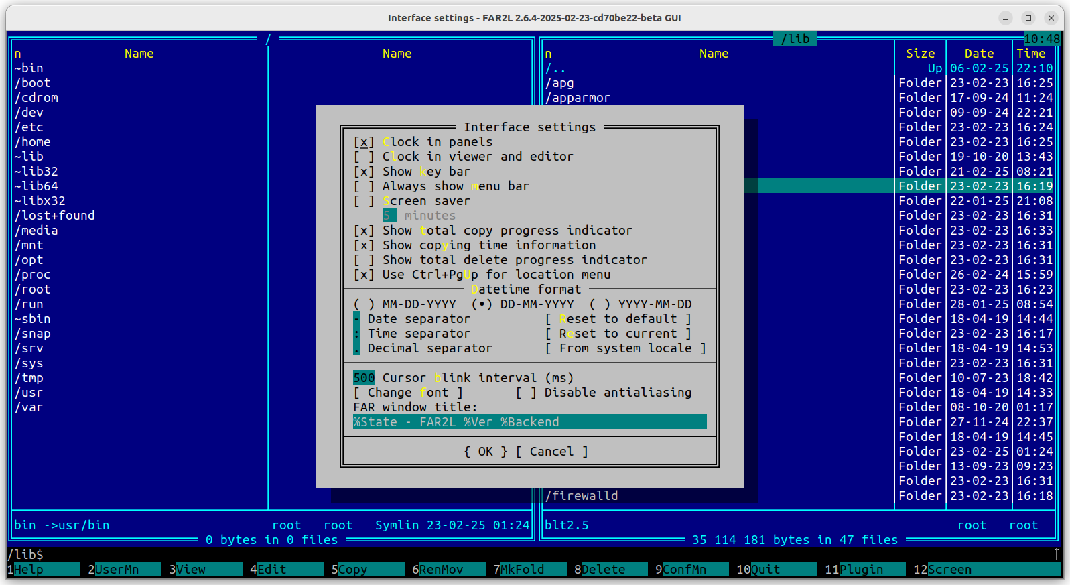Click the OK button in dialog
The image size is (1070, 585).
pyautogui.click(x=486, y=452)
